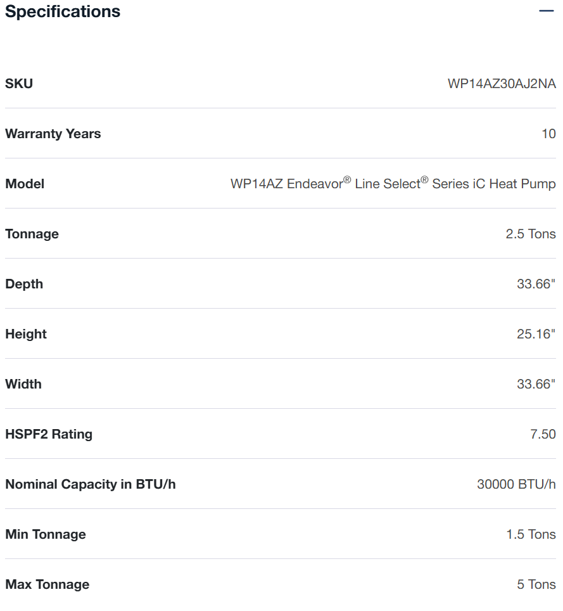Click the HSPF2 Rating label
563x611 pixels.
click(x=49, y=434)
